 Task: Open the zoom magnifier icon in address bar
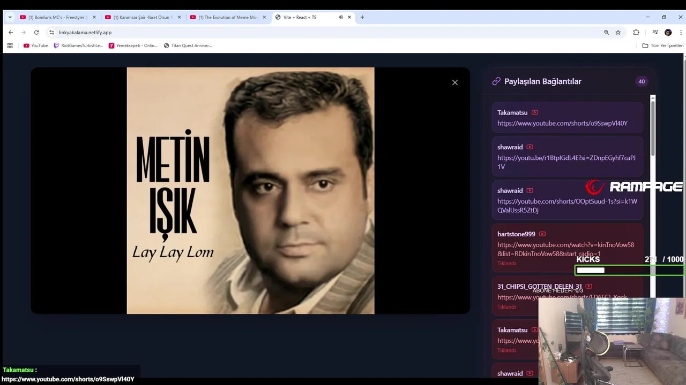[x=607, y=32]
